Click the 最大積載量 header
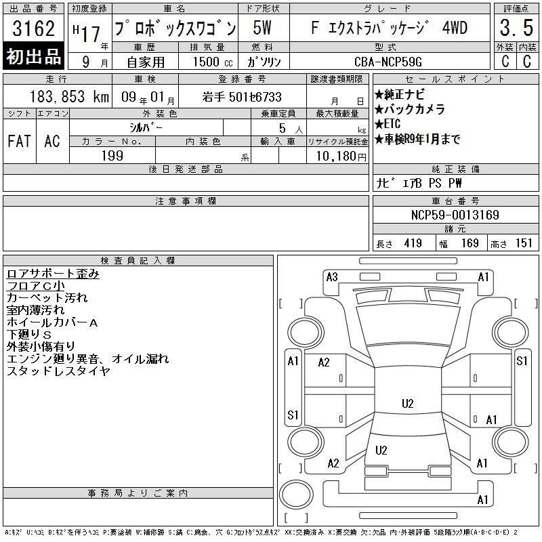 (337, 114)
